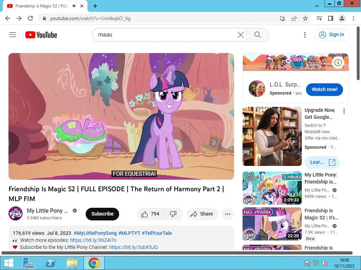
Task: Open the bit.ly/3ubX5JQ link
Action: tap(134, 247)
